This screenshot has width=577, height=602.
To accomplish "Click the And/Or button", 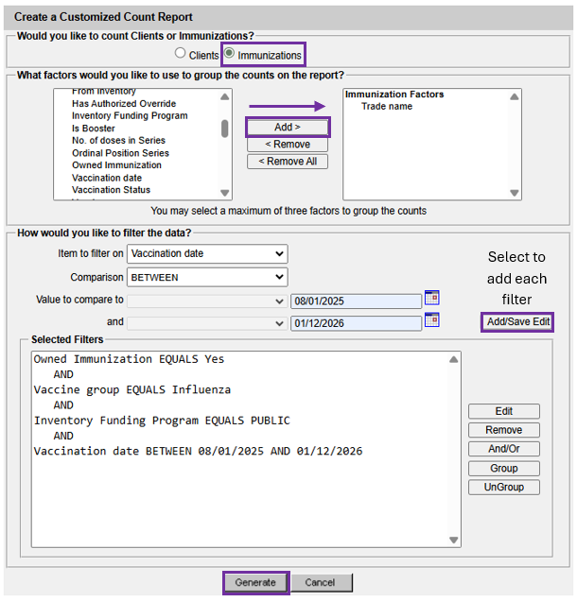I will coord(504,449).
